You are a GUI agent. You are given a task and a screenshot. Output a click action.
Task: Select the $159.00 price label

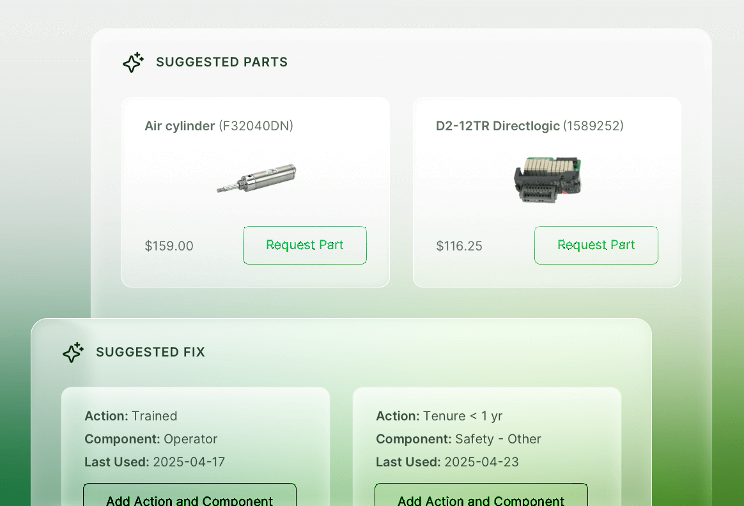(x=169, y=245)
